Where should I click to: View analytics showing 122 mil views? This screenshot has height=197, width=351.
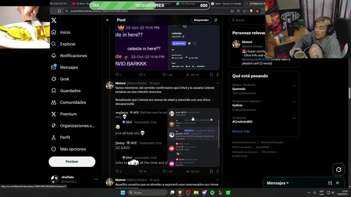coord(193,171)
